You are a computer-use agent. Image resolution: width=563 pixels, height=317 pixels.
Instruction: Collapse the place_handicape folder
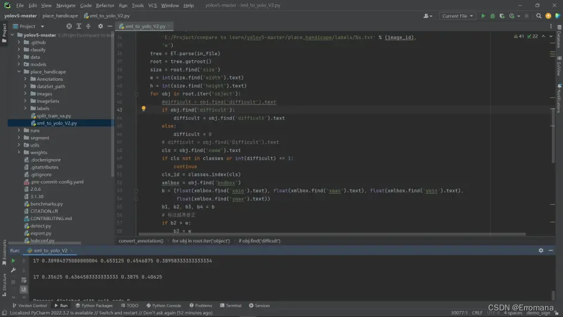pyautogui.click(x=19, y=72)
